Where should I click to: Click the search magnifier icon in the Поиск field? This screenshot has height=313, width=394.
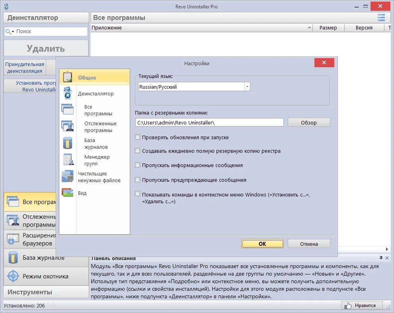click(8, 31)
